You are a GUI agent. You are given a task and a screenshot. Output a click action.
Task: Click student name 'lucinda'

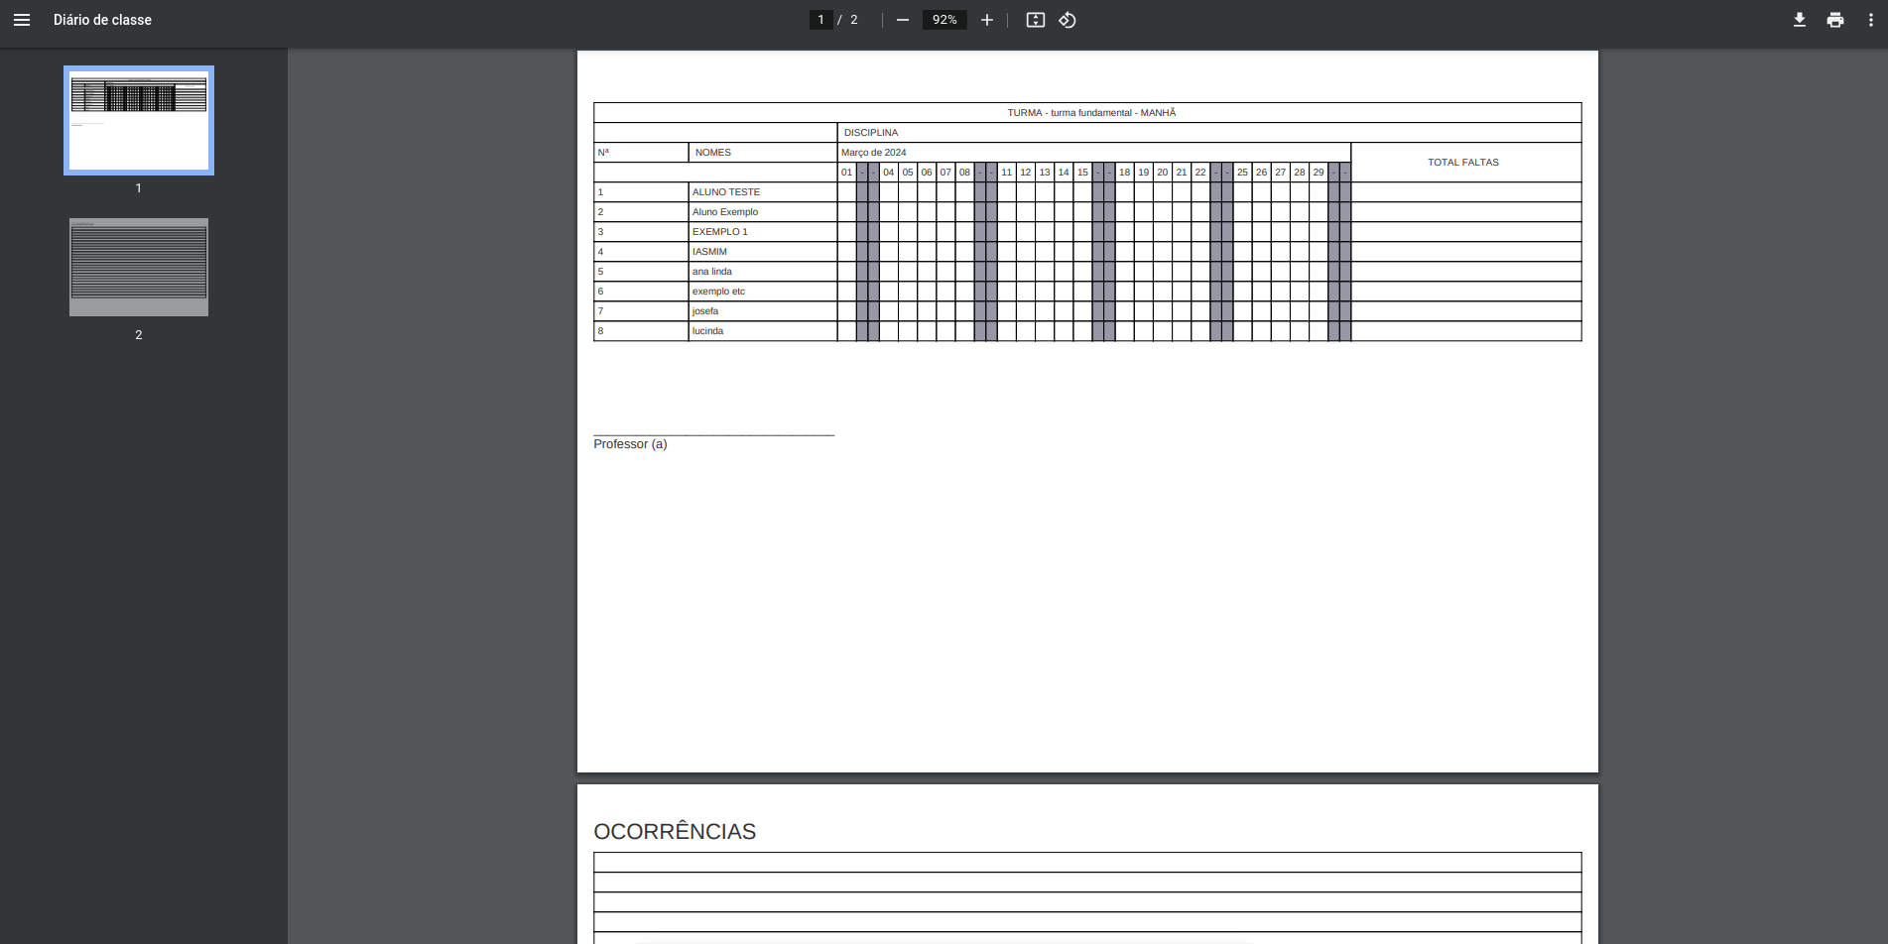coord(707,331)
